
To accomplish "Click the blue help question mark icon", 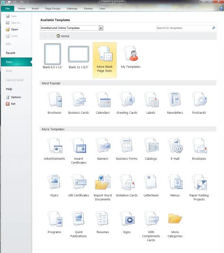I will (x=222, y=9).
